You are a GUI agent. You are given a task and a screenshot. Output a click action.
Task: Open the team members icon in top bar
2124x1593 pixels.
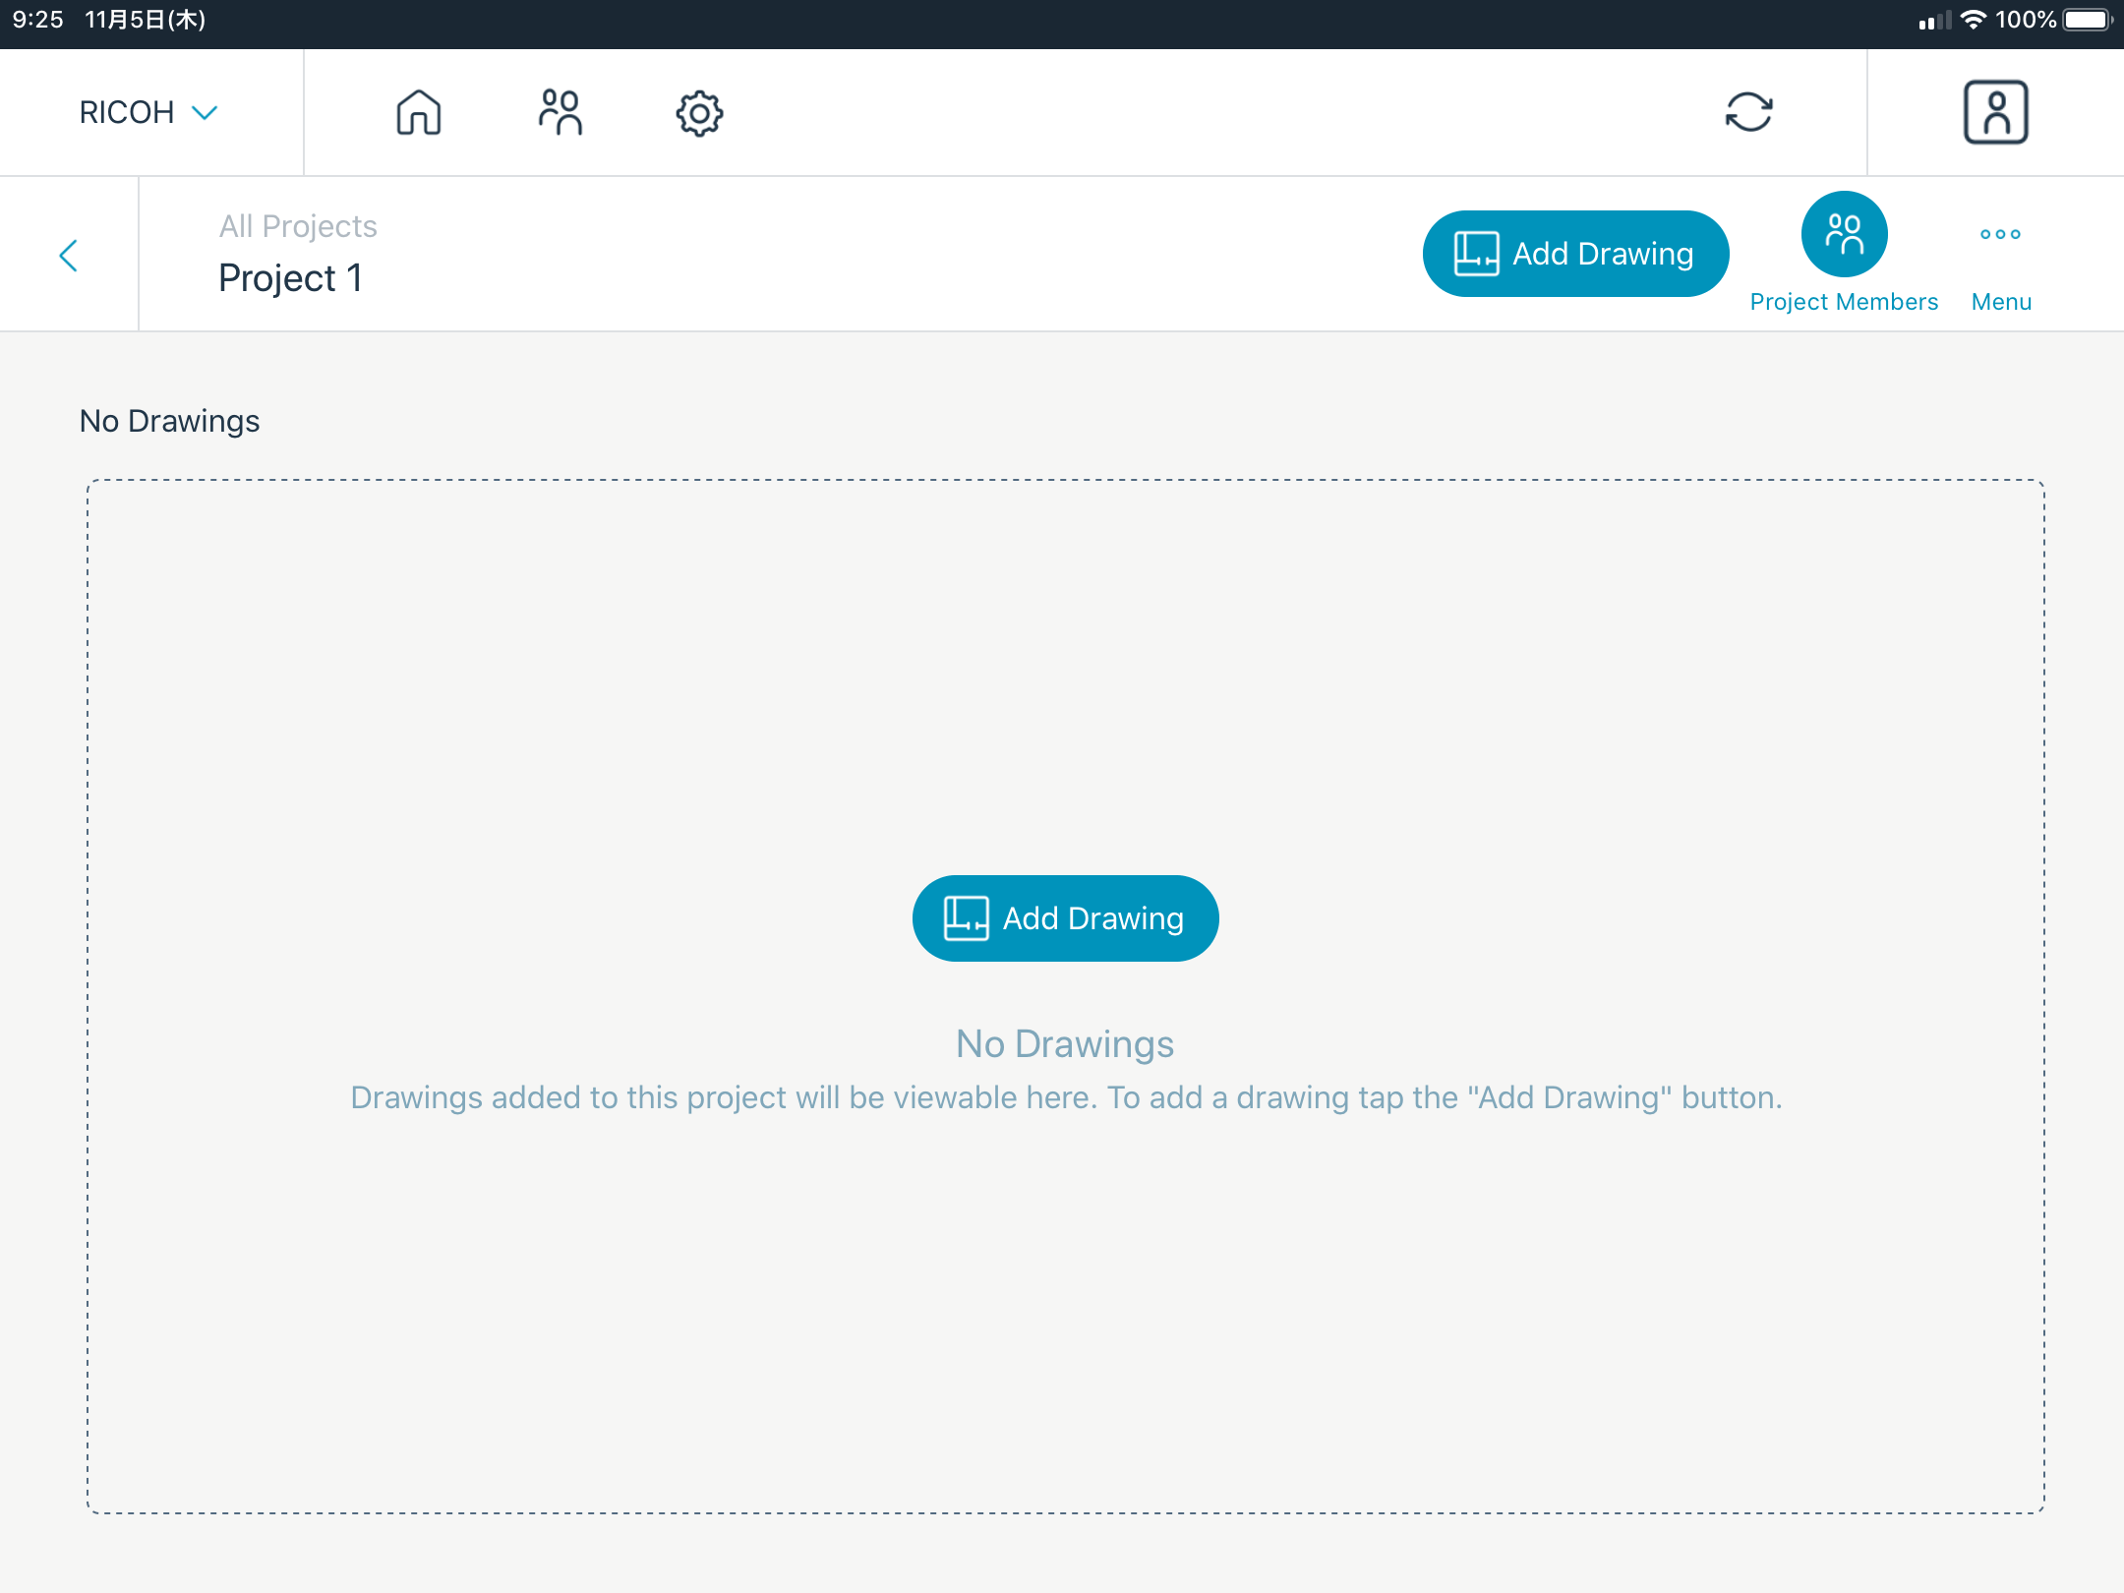[560, 112]
